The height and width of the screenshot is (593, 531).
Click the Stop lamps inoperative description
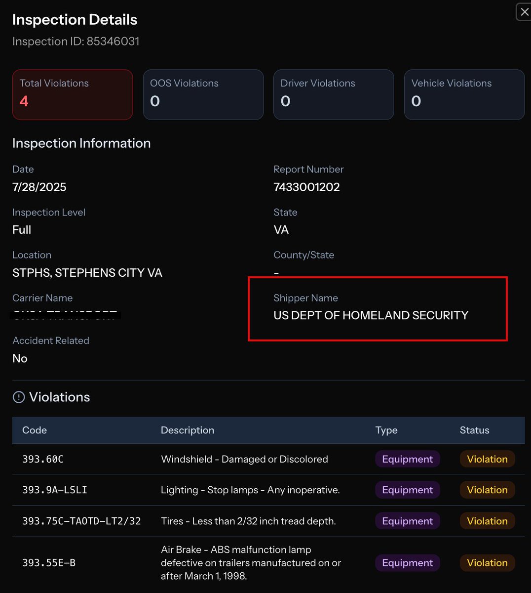click(x=250, y=490)
